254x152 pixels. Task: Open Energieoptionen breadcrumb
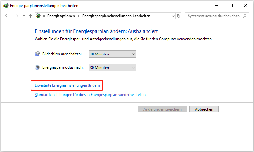(x=61, y=16)
